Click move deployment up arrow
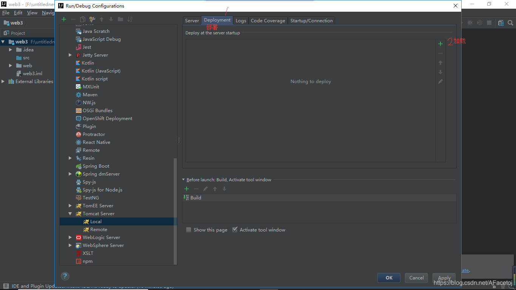Screen dimensions: 516x290 [x=440, y=63]
